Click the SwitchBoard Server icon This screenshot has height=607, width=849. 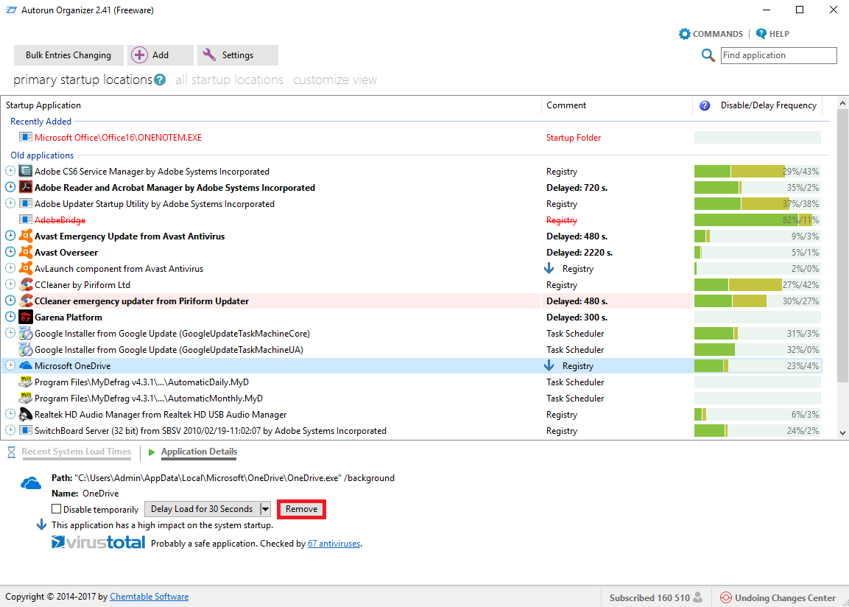26,431
